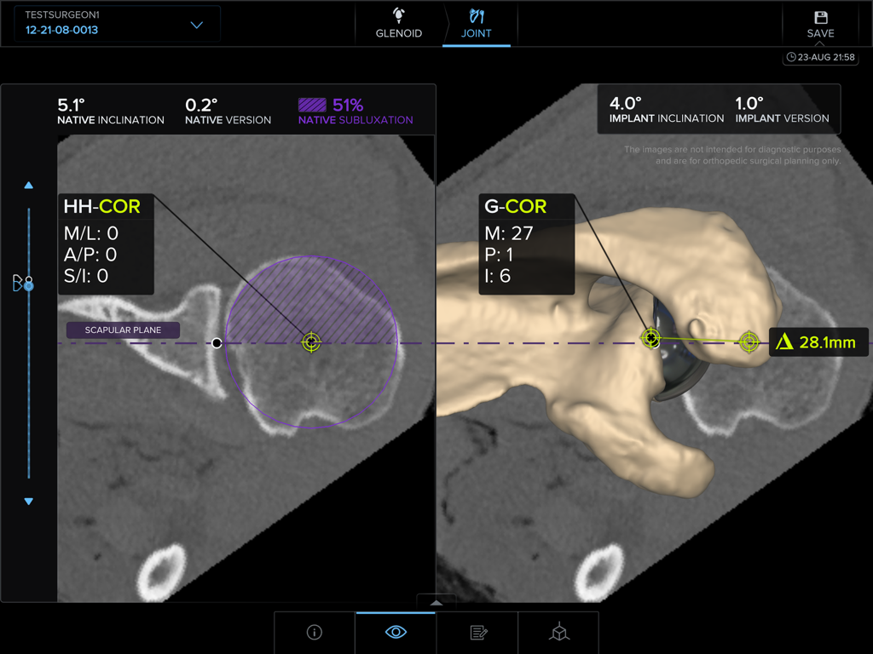The width and height of the screenshot is (873, 654).
Task: Toggle view visibility on bottom toolbar
Action: (395, 632)
